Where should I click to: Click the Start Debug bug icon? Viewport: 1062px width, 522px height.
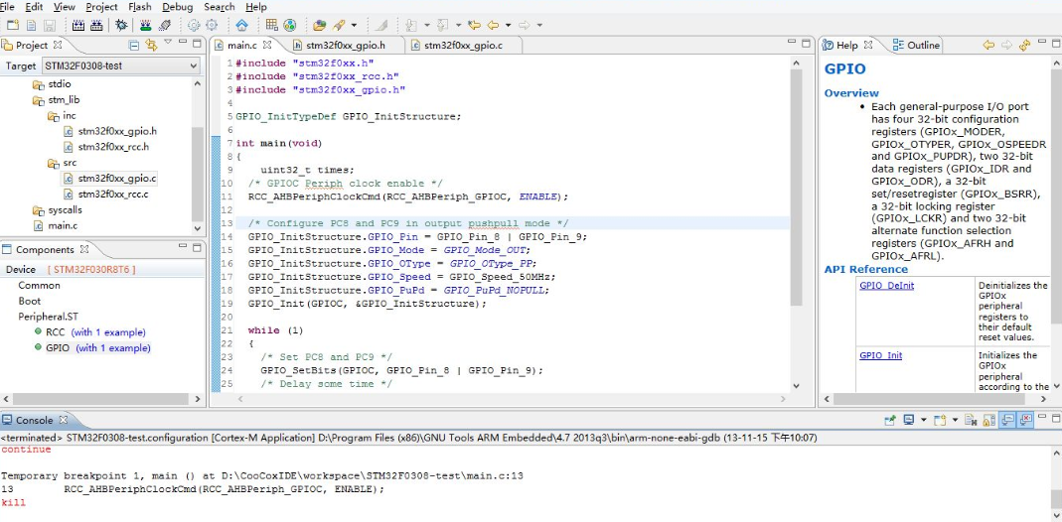(x=121, y=25)
